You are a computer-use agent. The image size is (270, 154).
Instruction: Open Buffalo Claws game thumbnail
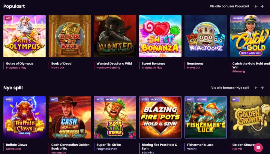click(24, 117)
